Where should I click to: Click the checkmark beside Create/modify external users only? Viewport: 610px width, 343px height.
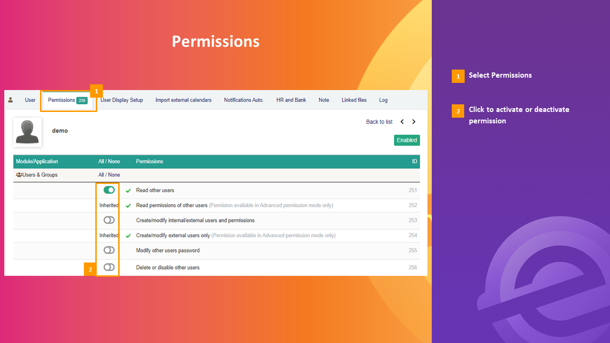point(128,235)
